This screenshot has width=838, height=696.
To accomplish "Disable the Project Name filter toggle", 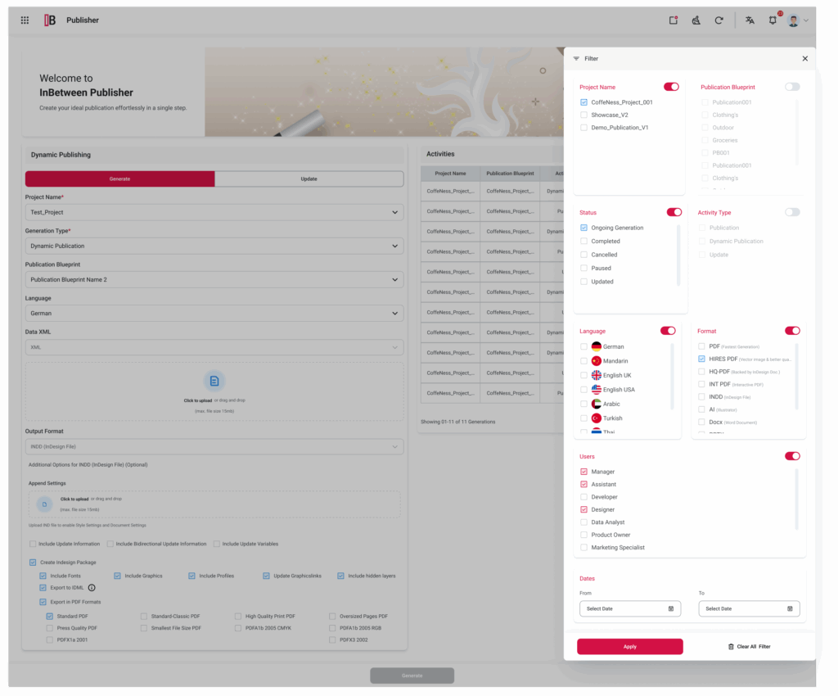I will [x=671, y=87].
